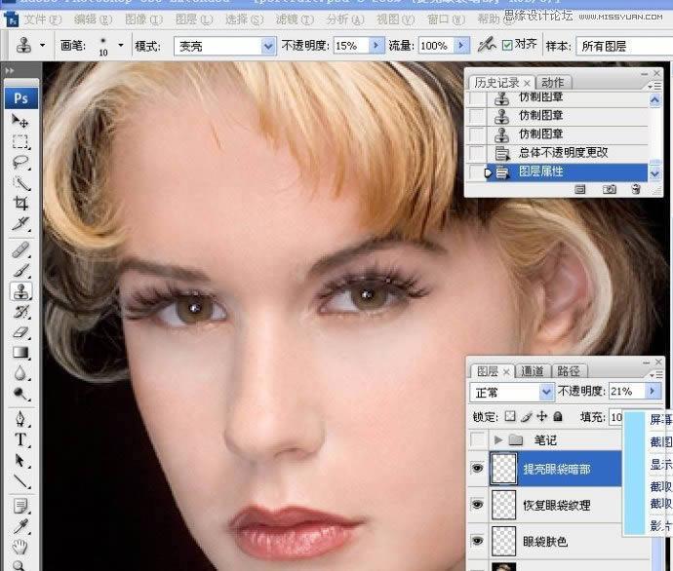Open the 动作 (Actions) tab
Screen dimensions: 673x571
pyautogui.click(x=552, y=83)
